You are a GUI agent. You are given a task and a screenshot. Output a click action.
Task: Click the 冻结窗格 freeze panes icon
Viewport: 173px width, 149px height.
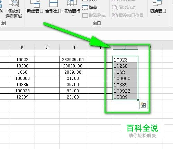coord(72,3)
